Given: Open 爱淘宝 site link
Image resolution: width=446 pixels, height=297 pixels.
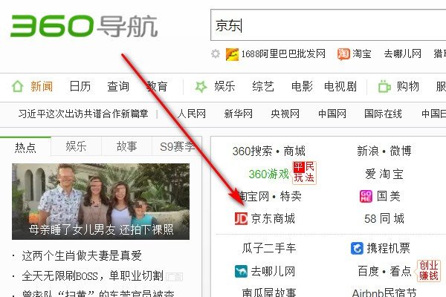Looking at the screenshot, I should click(384, 174).
